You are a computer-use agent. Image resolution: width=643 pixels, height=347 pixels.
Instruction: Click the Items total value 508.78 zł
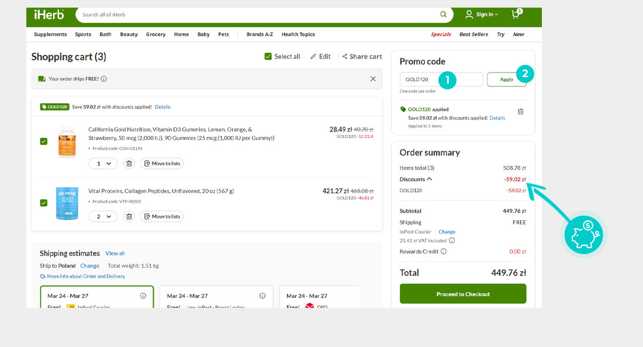[x=514, y=168]
